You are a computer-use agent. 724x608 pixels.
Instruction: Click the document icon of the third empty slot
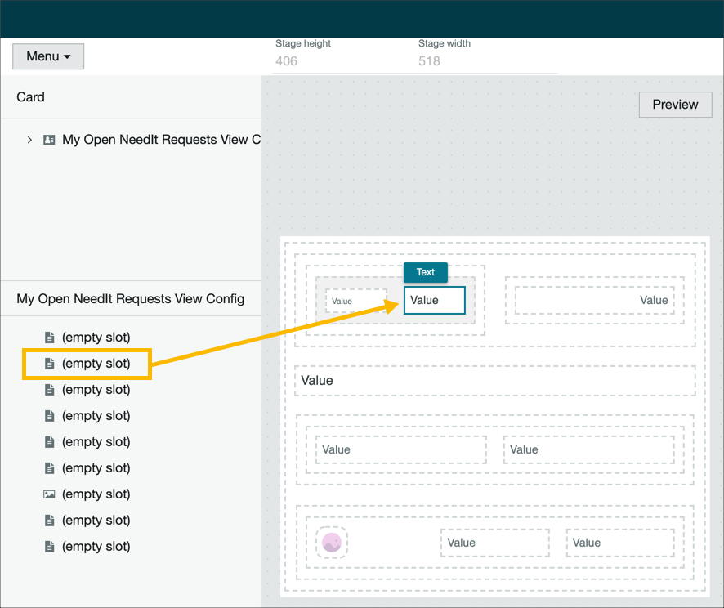[x=49, y=390]
